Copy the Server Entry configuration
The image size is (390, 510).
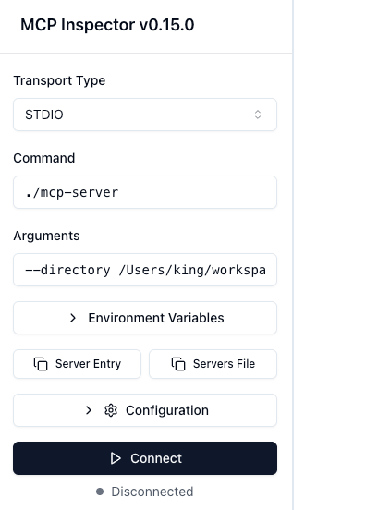click(77, 364)
